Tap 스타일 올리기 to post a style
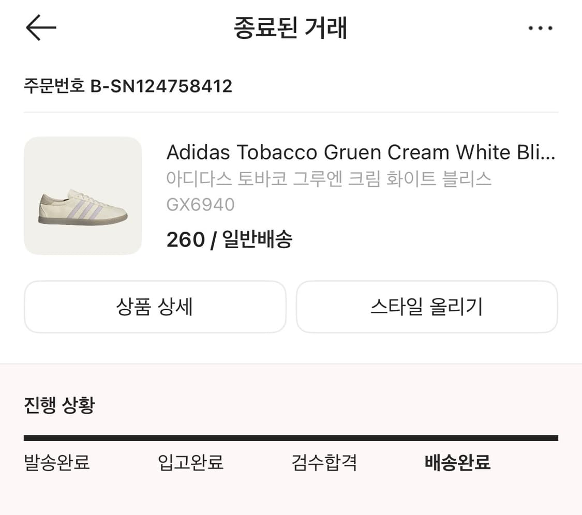 pyautogui.click(x=426, y=307)
